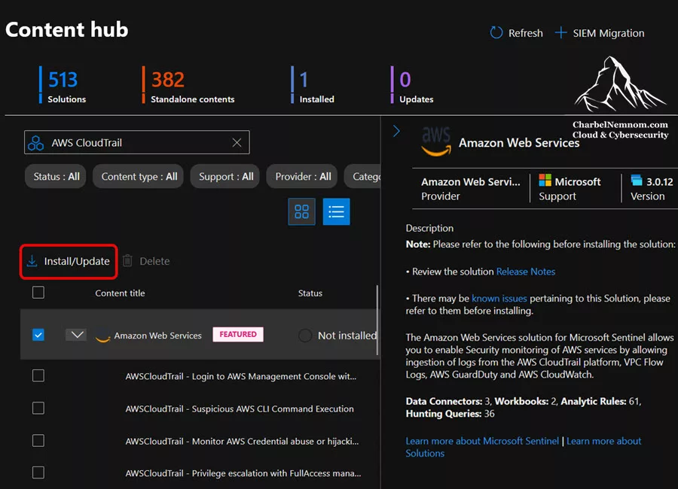
Task: Click the Install/Update download icon
Action: [x=32, y=261]
